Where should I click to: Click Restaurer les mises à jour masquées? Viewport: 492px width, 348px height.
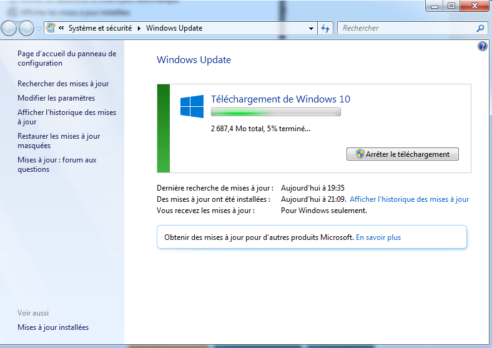coord(59,141)
